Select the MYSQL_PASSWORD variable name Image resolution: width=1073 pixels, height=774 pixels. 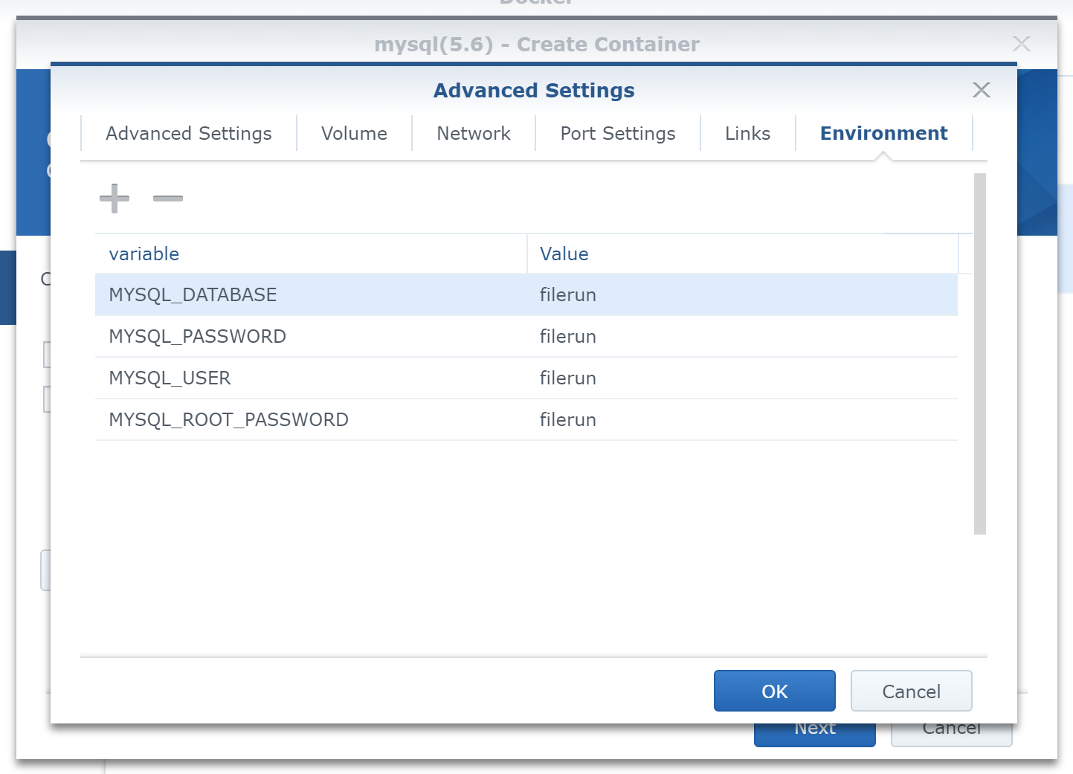tap(197, 337)
